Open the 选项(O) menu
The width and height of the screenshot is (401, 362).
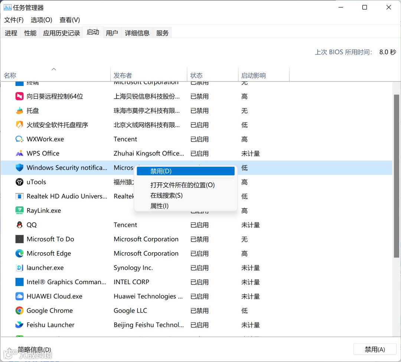pyautogui.click(x=42, y=20)
